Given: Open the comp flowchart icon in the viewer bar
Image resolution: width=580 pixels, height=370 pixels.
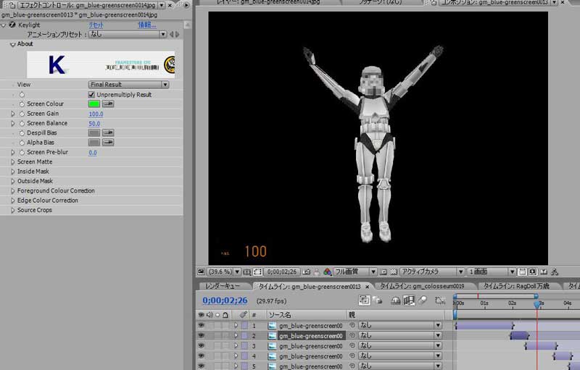Looking at the screenshot, I should click(554, 272).
